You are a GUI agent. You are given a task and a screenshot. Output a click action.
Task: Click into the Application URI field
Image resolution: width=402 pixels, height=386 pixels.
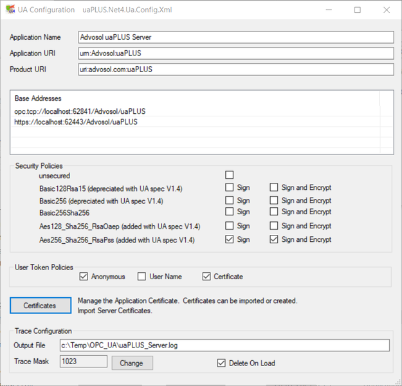(236, 53)
